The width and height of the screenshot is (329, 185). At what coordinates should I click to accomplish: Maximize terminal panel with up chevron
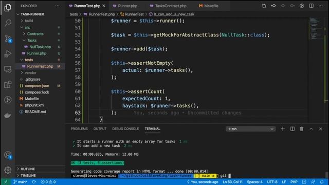[x=311, y=129]
